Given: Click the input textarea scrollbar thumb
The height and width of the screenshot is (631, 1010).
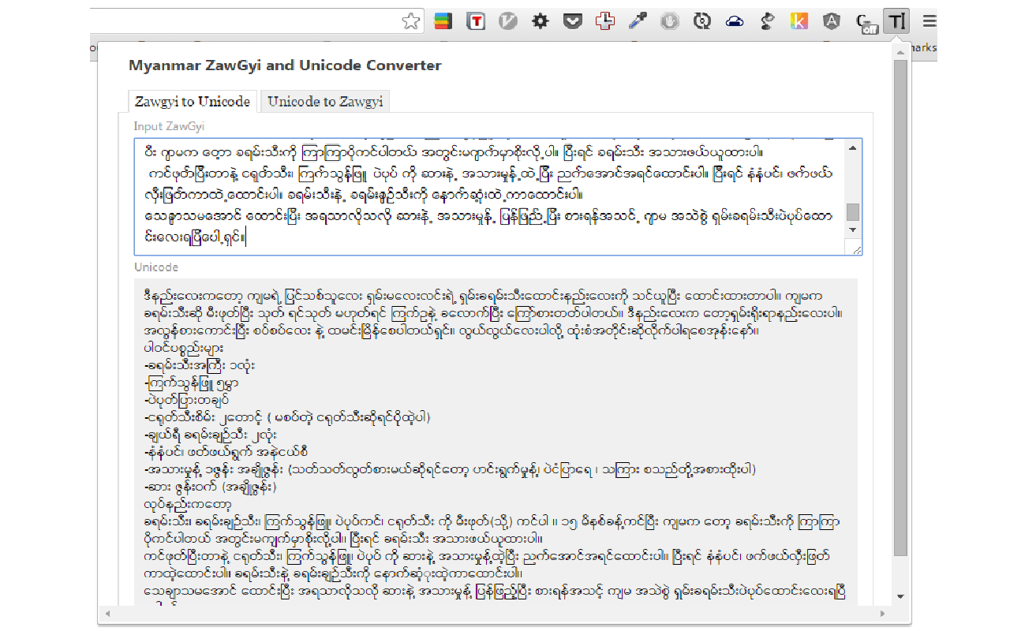Looking at the screenshot, I should pos(854,211).
